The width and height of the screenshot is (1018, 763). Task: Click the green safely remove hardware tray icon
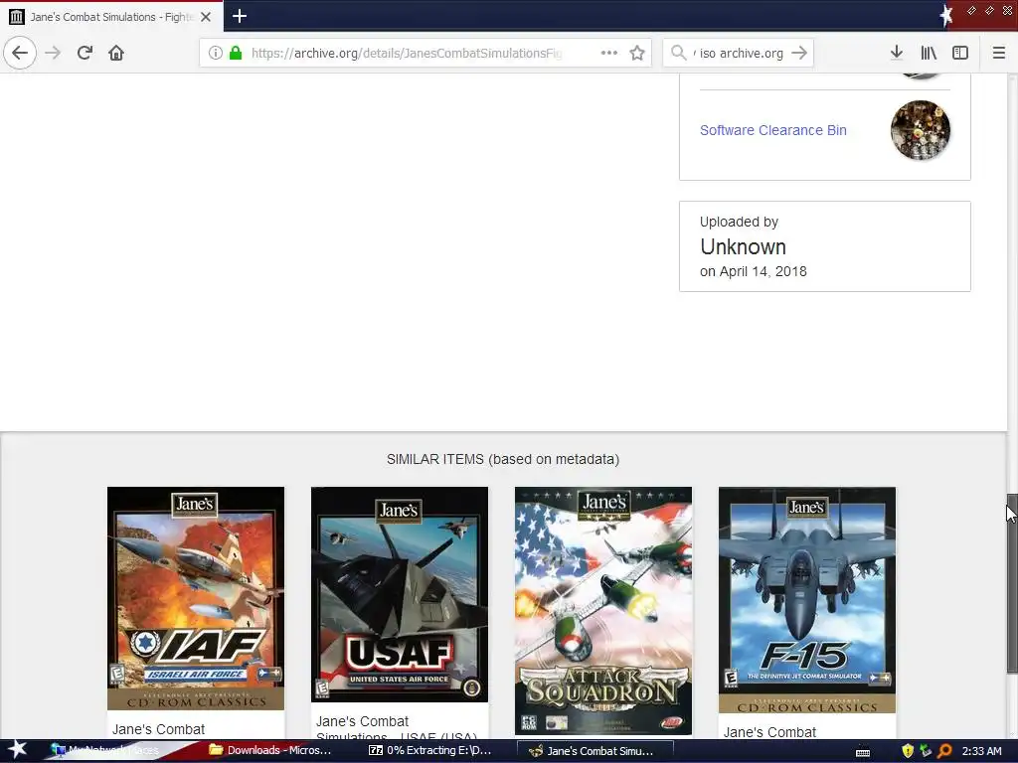926,751
